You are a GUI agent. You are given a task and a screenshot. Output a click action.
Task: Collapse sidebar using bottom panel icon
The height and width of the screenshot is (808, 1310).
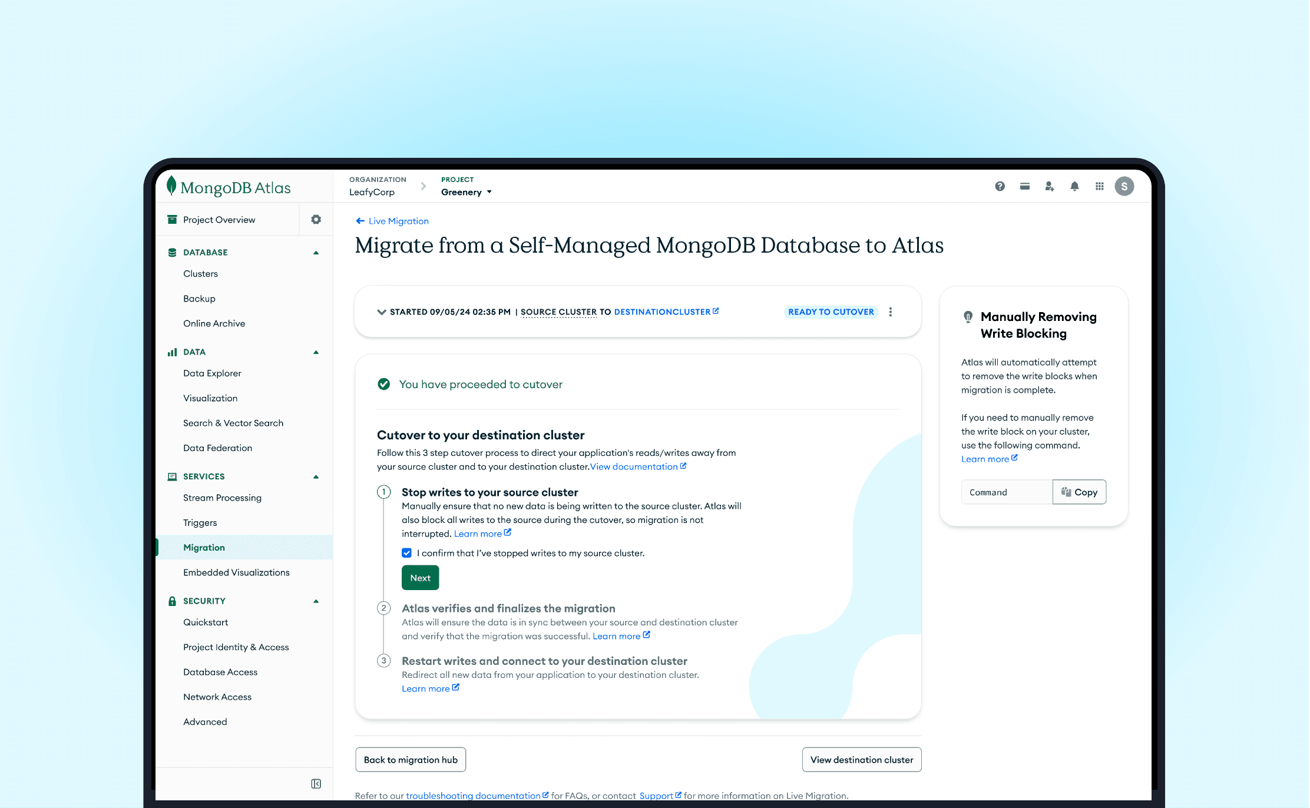point(316,783)
